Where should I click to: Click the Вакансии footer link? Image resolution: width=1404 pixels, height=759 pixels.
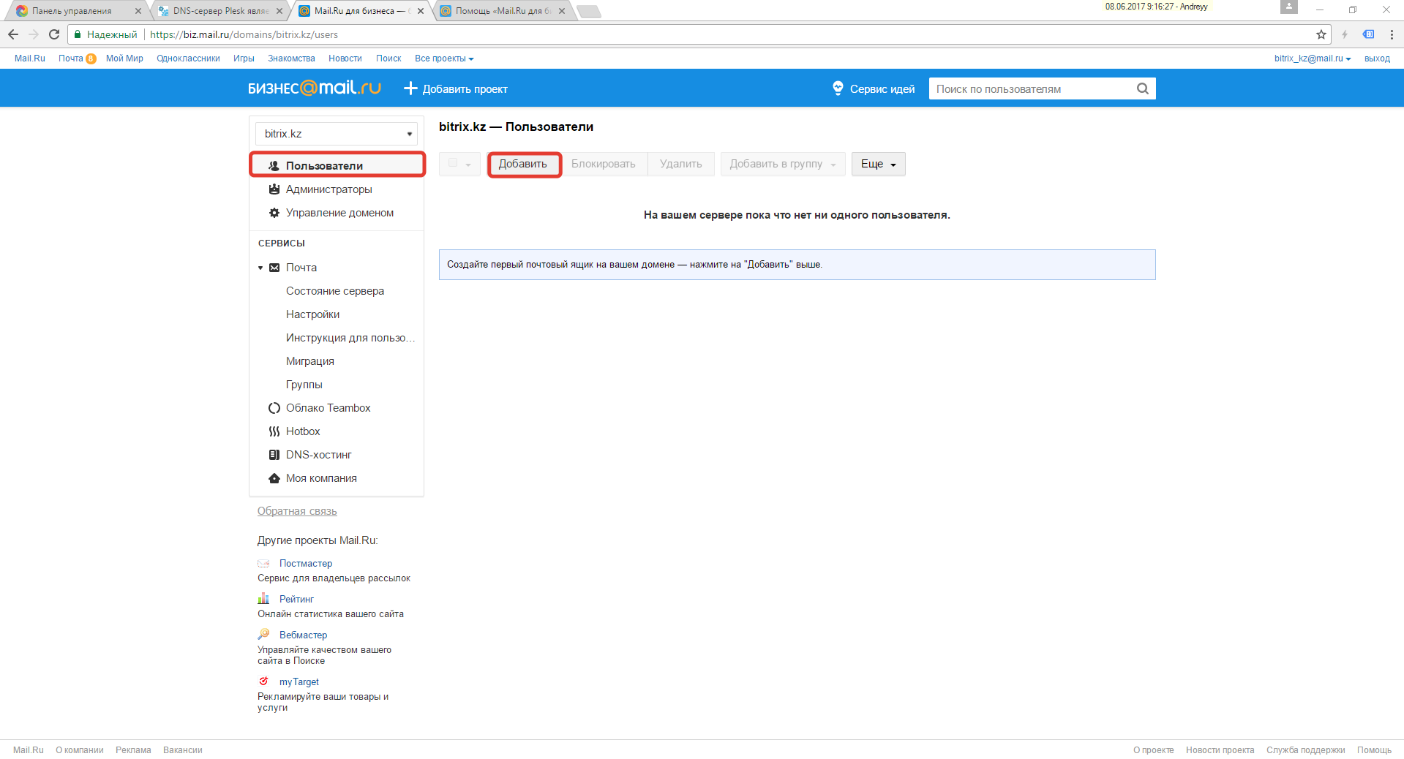pyautogui.click(x=183, y=750)
